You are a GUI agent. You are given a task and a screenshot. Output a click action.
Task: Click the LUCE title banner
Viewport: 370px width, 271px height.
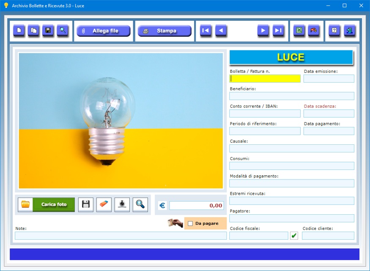[291, 57]
